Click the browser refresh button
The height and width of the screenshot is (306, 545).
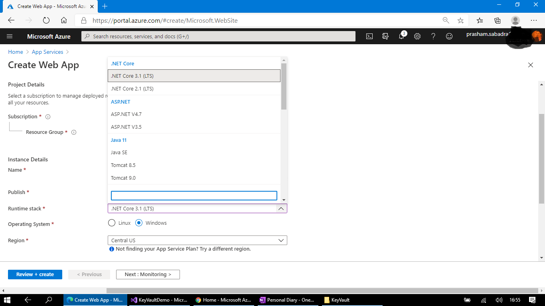(46, 20)
